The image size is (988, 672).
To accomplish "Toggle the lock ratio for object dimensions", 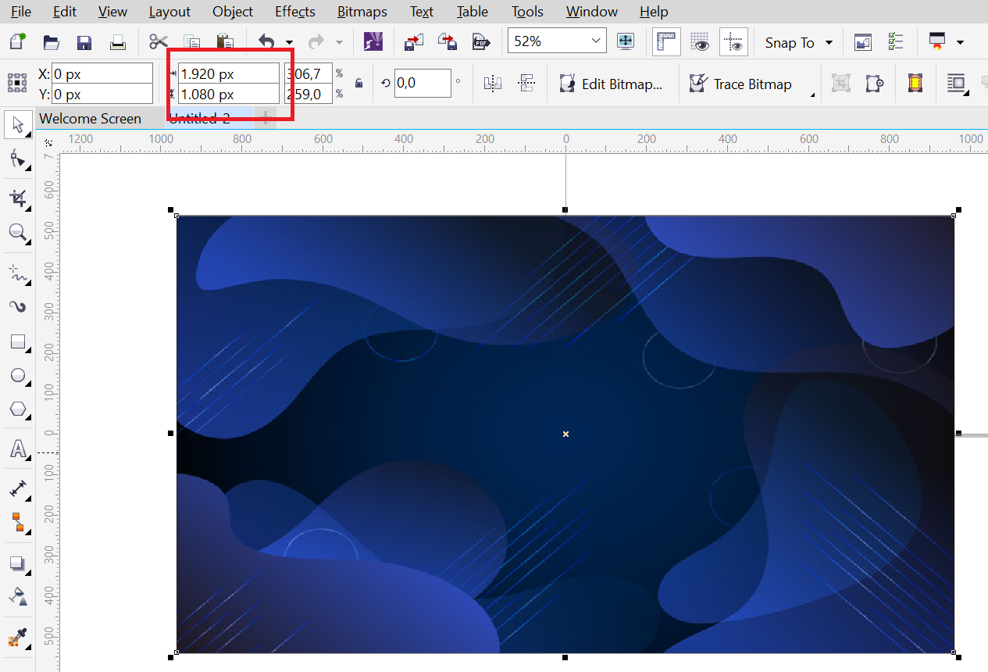I will point(357,84).
